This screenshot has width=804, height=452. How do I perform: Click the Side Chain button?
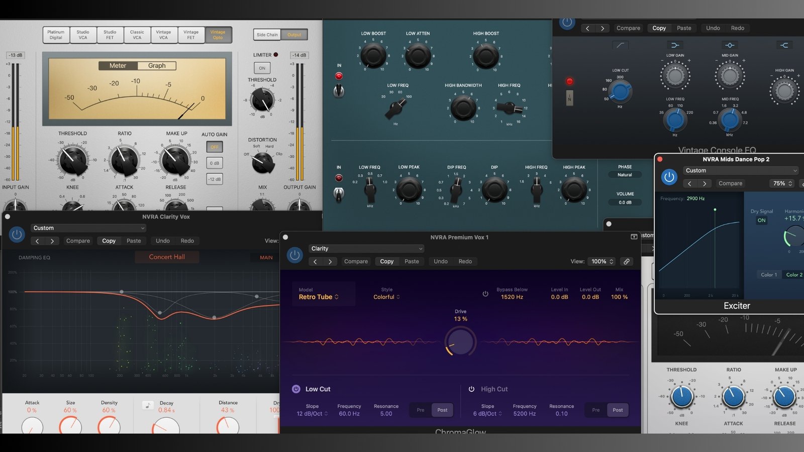267,35
